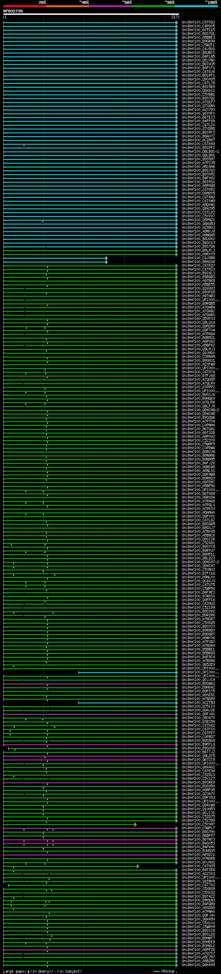Select hit label UniRef100_C6TDT4

tap(198, 372)
